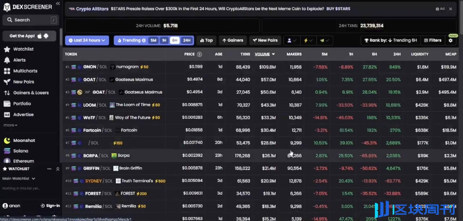Open GNON/SOL numogram row

tap(260, 67)
